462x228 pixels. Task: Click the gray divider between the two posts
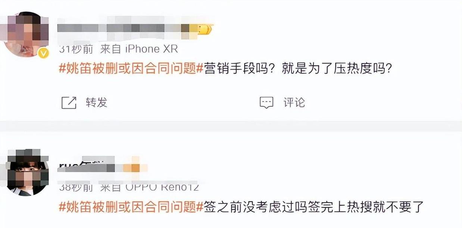pos(231,126)
